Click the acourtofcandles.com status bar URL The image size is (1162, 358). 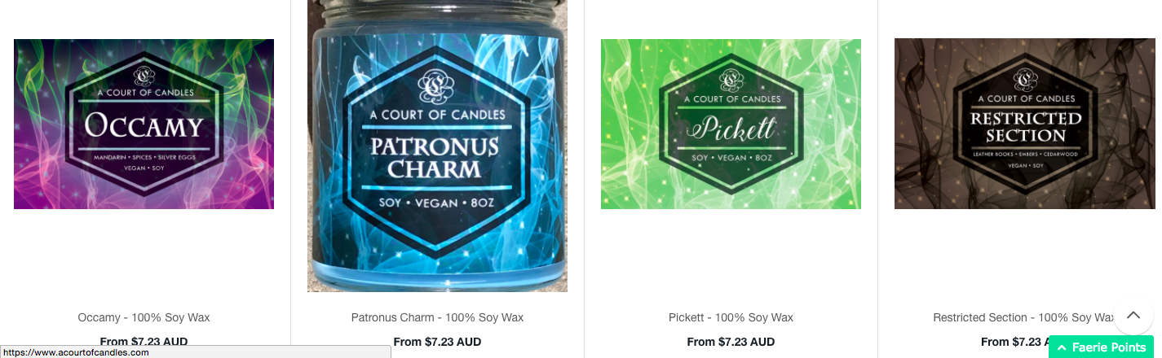tap(77, 352)
